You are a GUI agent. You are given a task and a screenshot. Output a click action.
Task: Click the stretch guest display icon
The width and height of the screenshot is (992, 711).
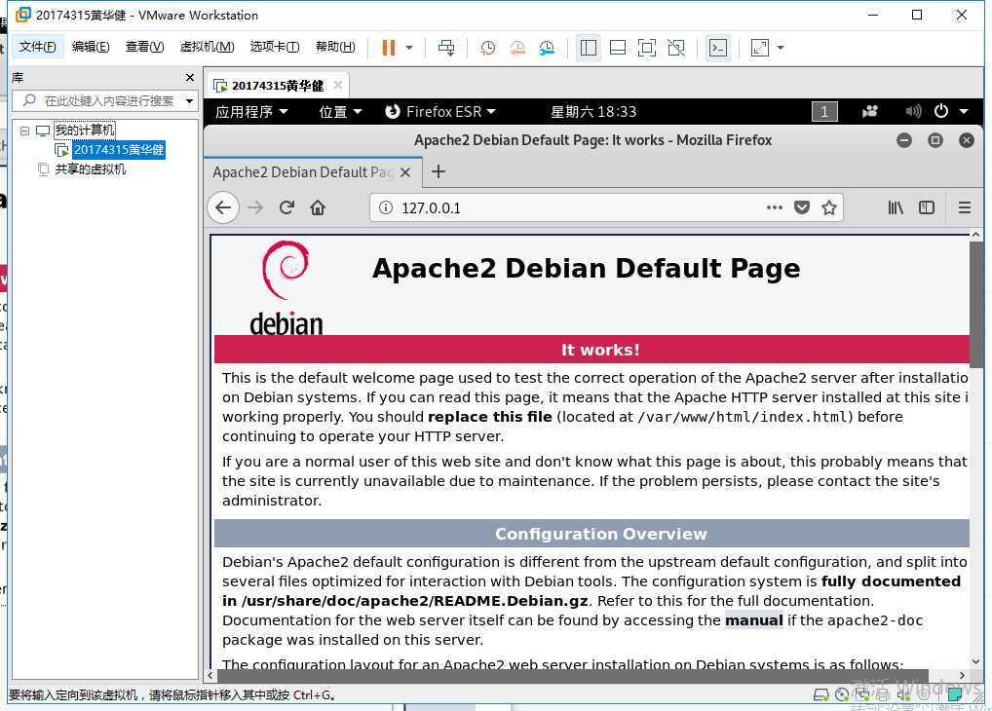click(x=760, y=48)
